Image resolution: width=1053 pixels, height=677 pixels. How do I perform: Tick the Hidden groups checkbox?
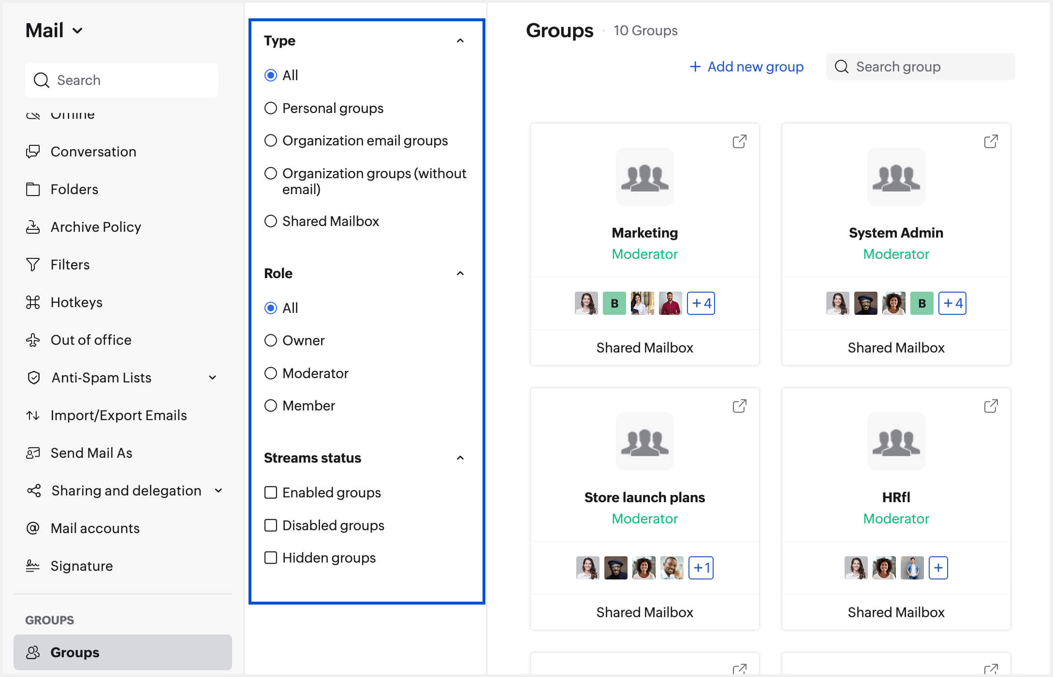point(271,558)
